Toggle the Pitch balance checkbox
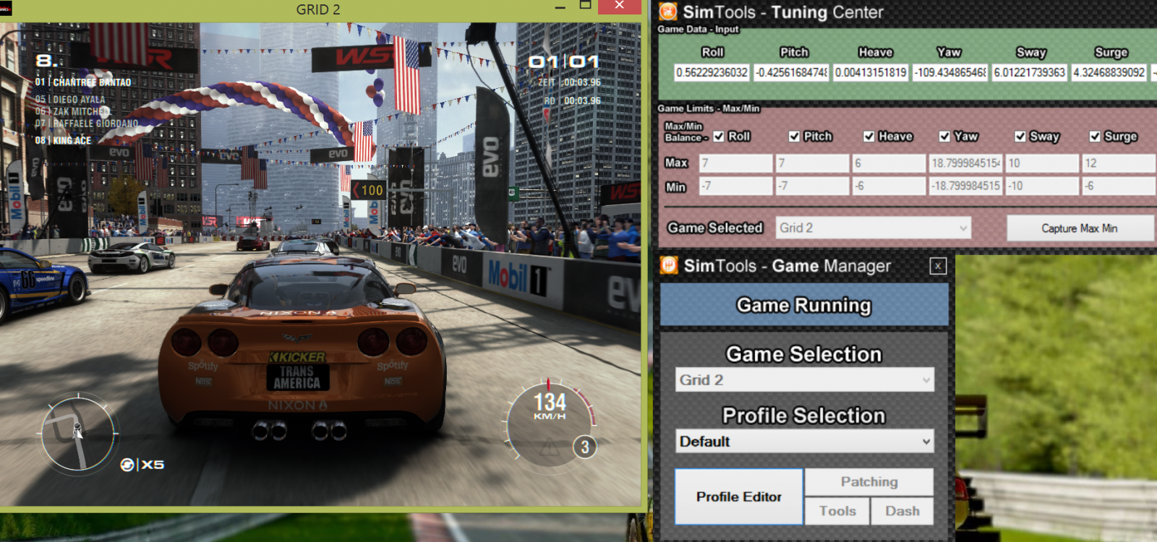 (794, 137)
